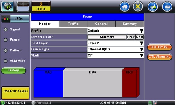Click the status bar icon at far right
The image size is (175, 105).
[x=155, y=103]
